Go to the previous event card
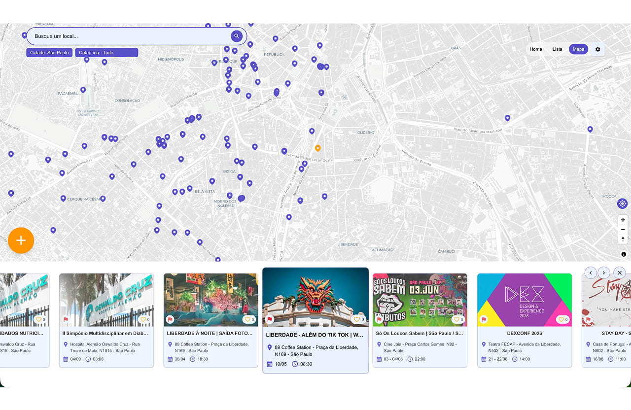 (x=591, y=273)
